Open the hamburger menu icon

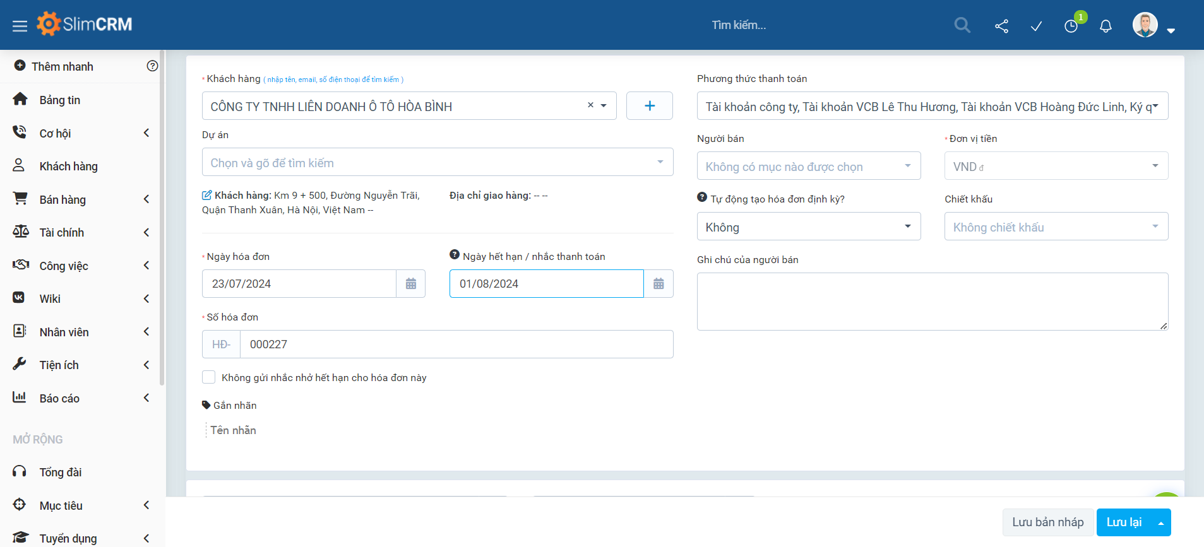[20, 26]
